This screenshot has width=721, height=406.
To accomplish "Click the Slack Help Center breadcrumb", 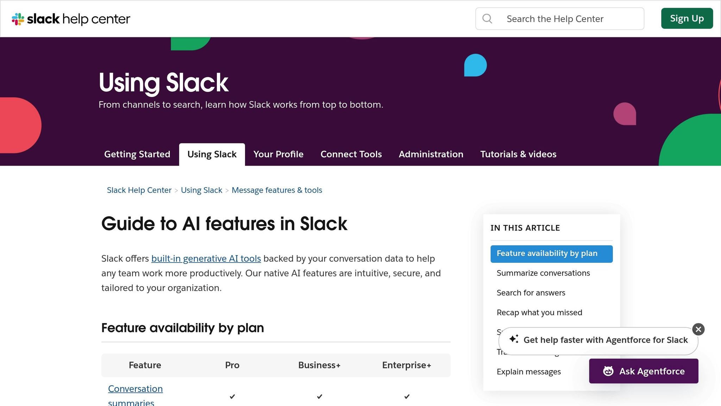I will (x=139, y=190).
